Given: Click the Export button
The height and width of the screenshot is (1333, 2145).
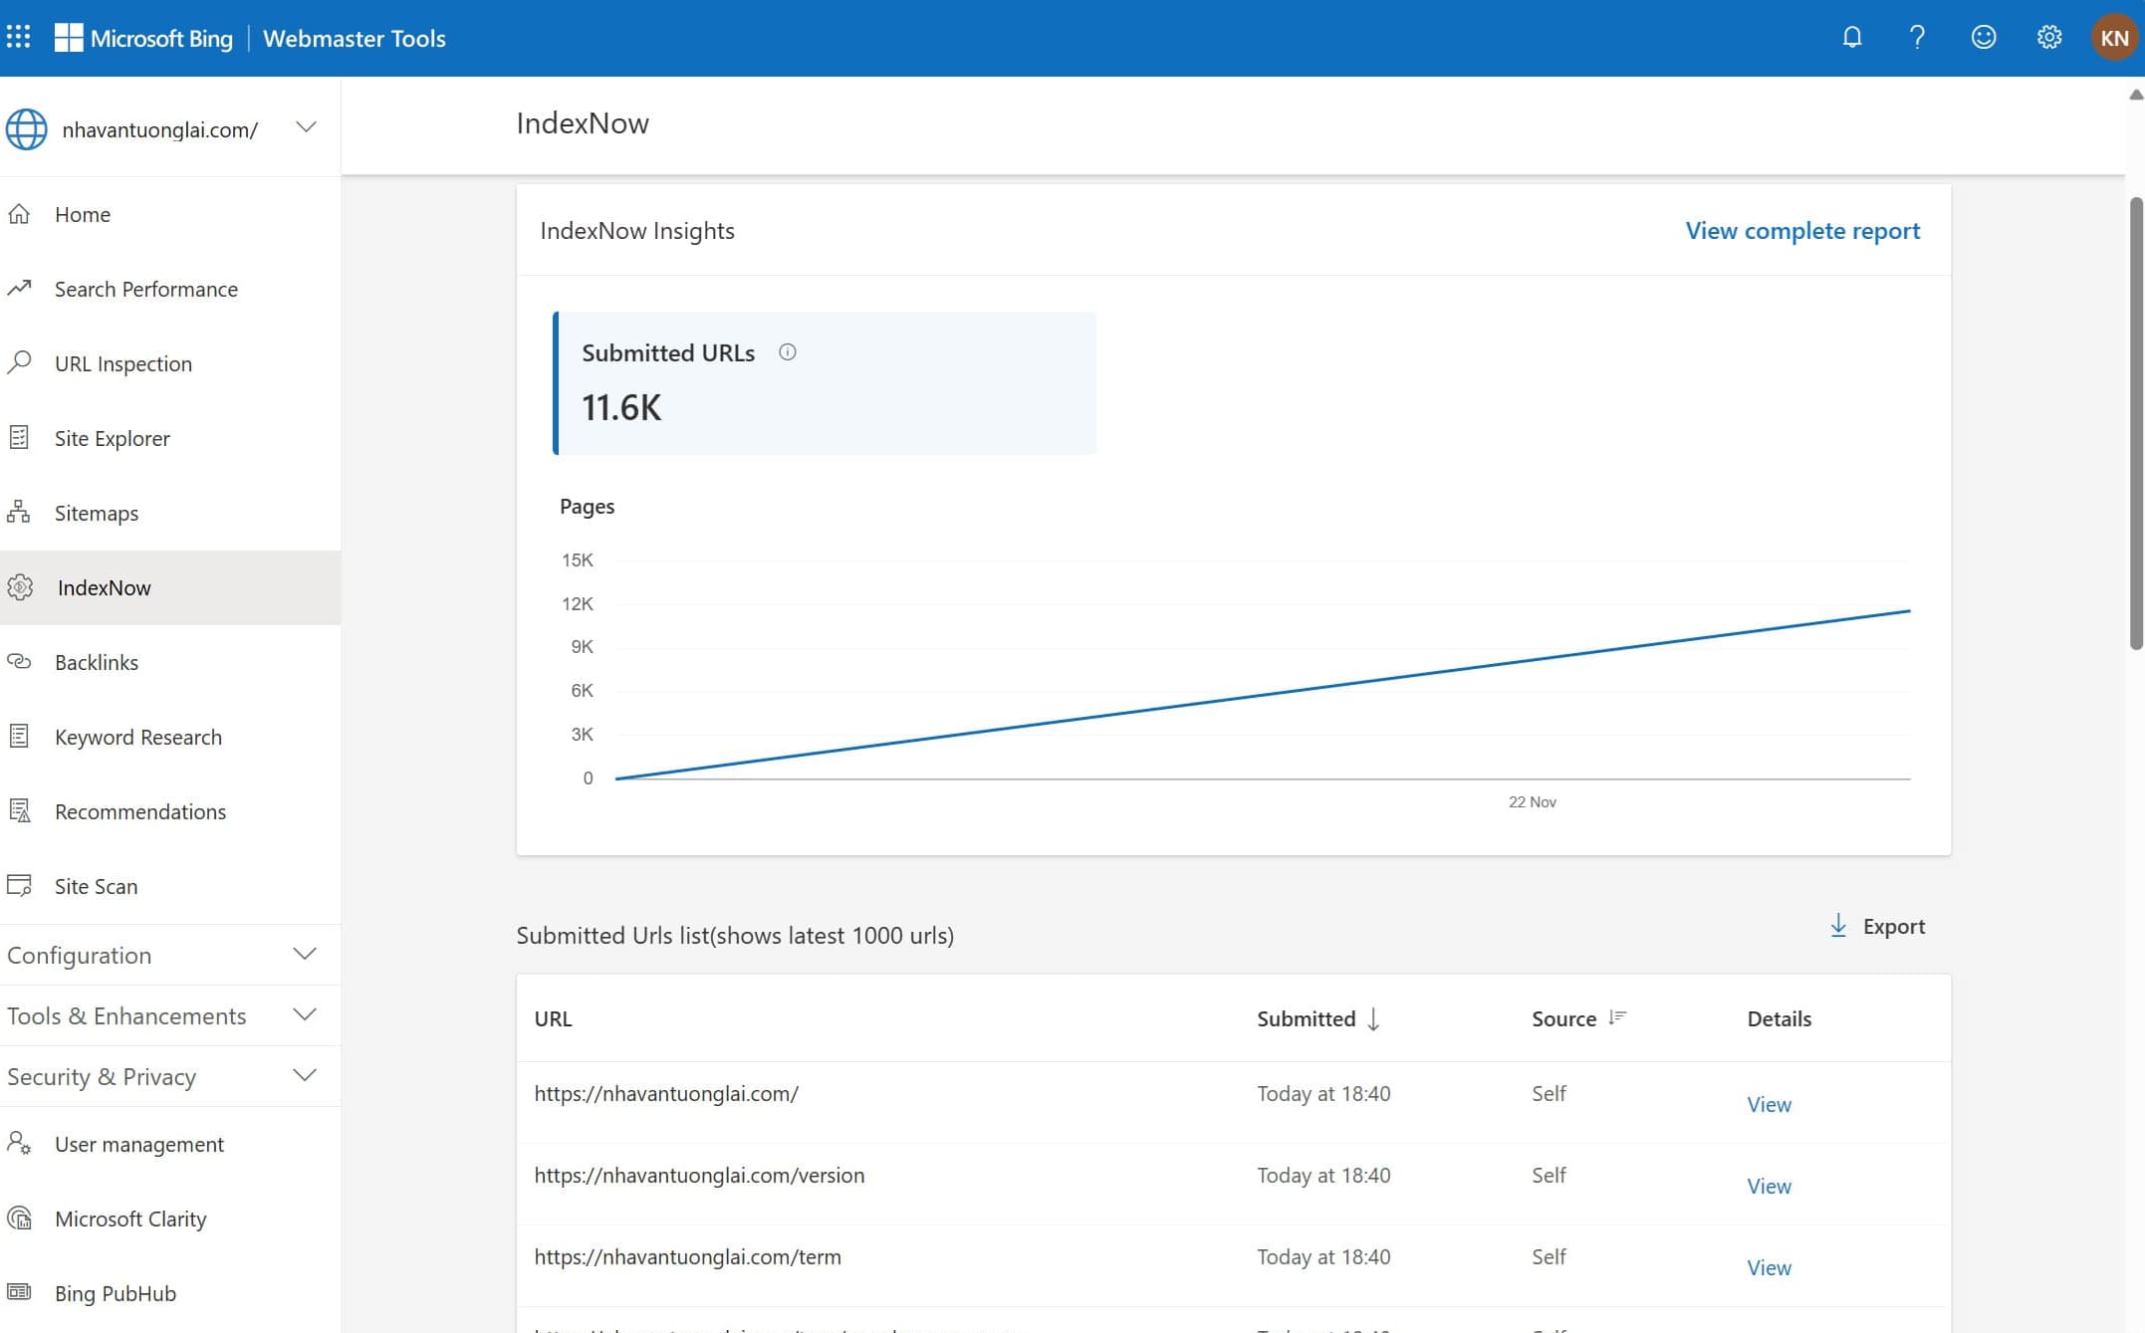Looking at the screenshot, I should (x=1877, y=926).
